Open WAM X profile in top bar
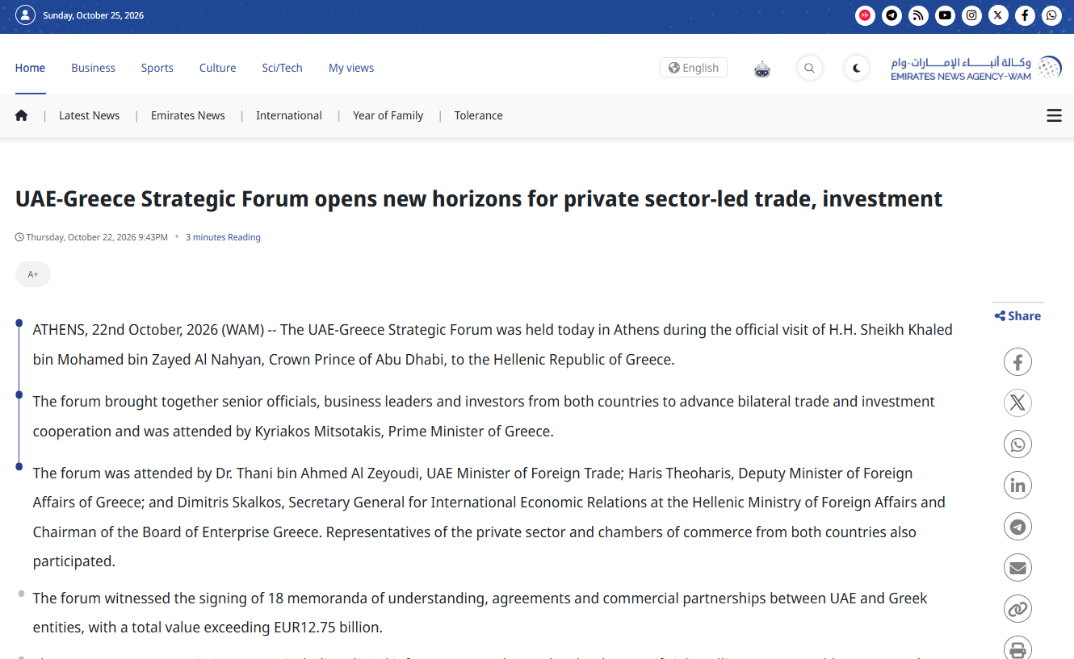 tap(998, 15)
